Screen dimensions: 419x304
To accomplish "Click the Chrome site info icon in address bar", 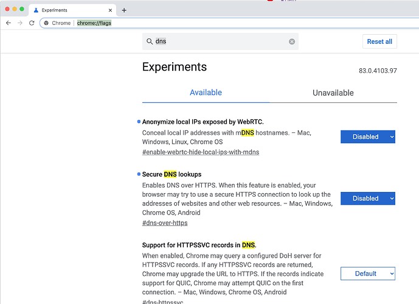I will tap(46, 23).
